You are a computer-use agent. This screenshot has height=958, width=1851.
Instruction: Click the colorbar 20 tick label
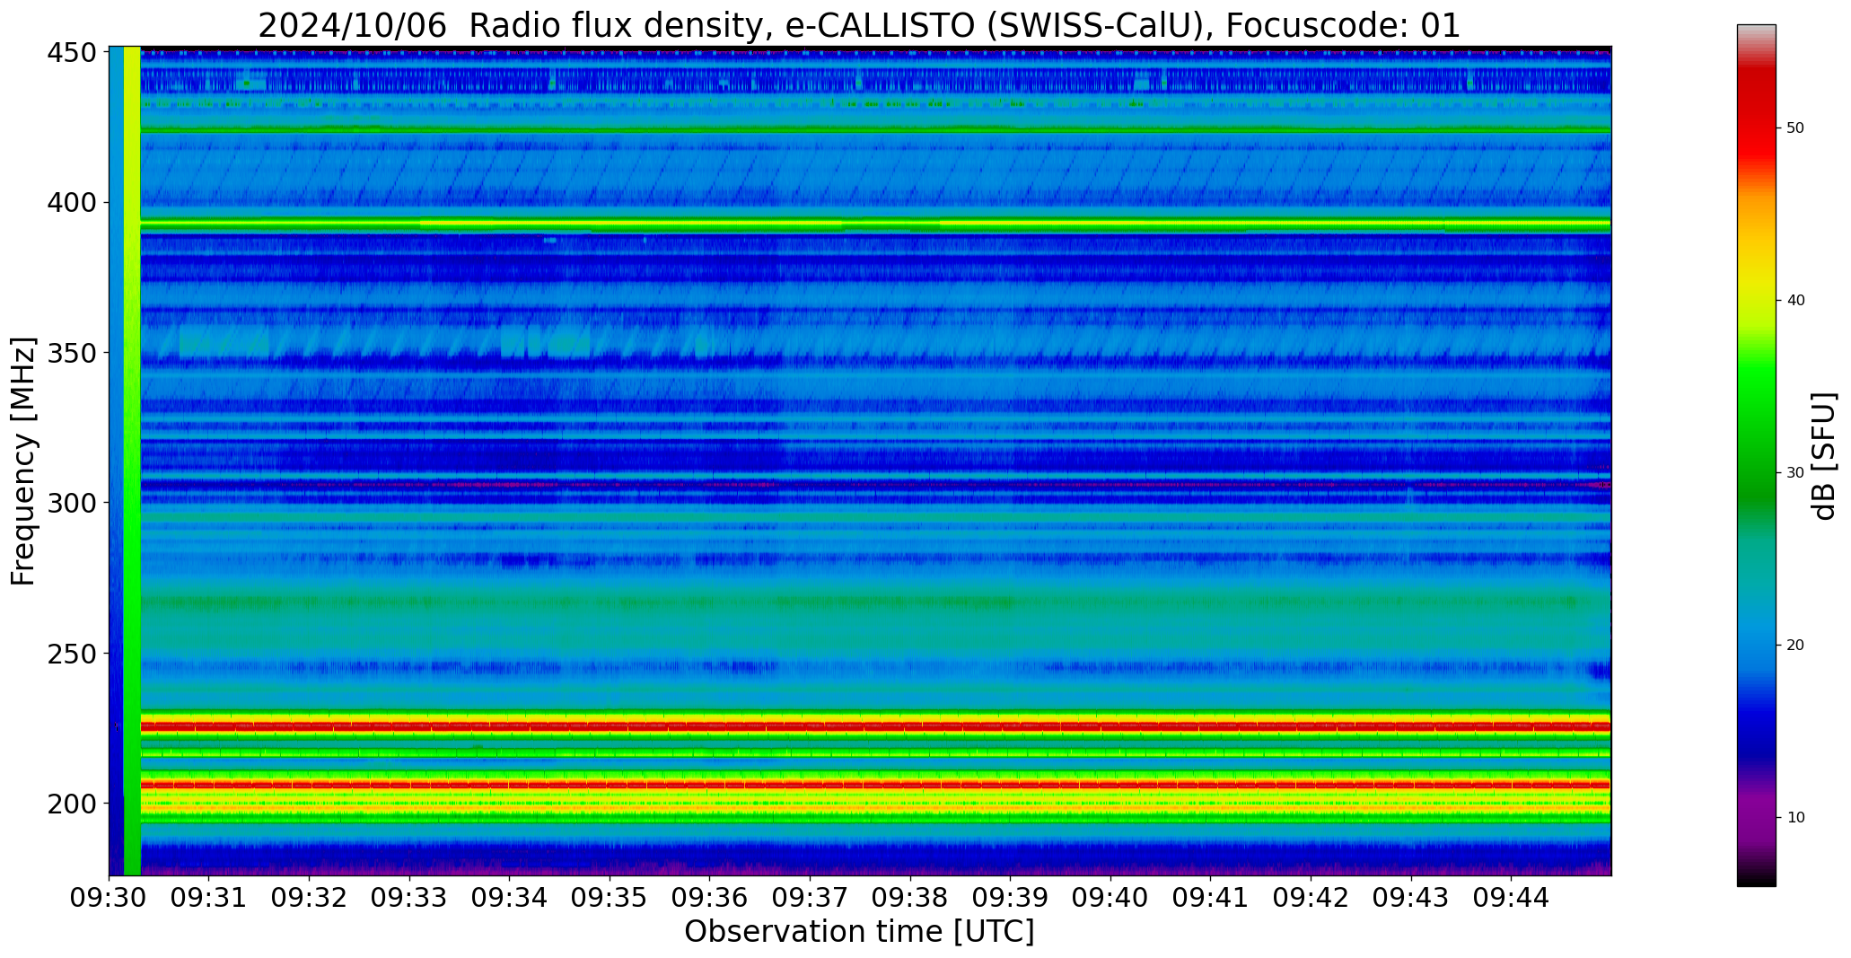(1795, 646)
